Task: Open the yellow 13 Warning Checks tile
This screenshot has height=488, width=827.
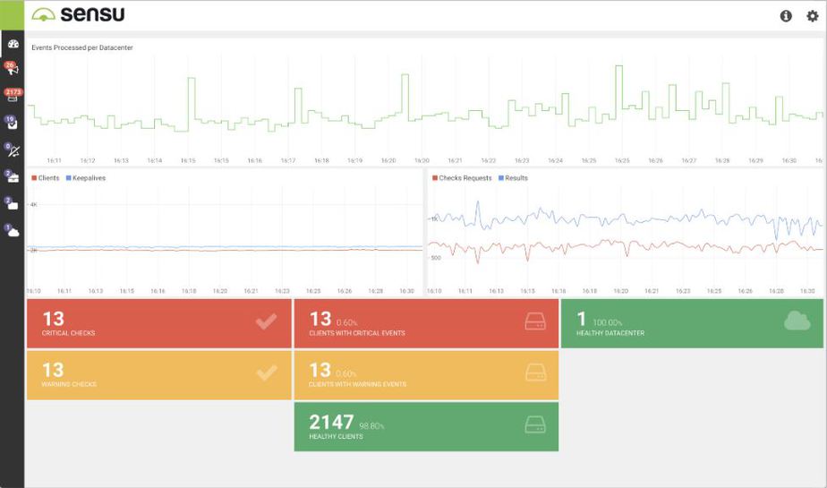Action: 158,375
